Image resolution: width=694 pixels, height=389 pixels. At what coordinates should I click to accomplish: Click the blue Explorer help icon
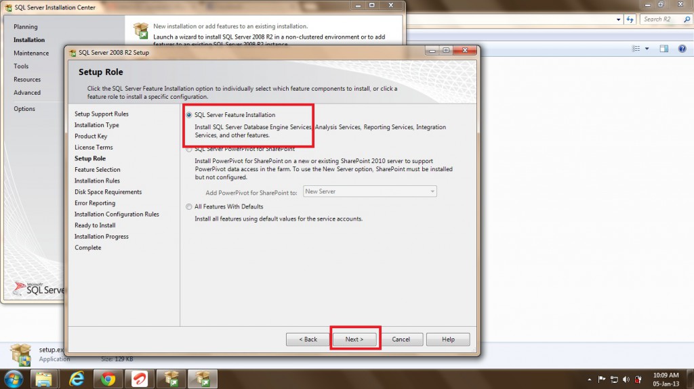682,49
